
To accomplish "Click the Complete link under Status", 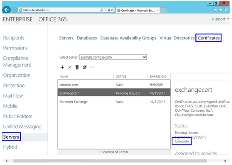I will [182, 141].
